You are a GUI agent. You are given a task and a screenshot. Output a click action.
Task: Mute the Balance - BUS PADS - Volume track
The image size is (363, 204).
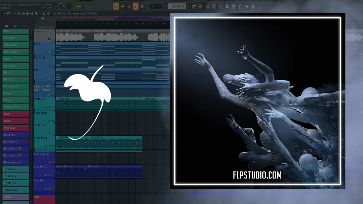(x=53, y=95)
